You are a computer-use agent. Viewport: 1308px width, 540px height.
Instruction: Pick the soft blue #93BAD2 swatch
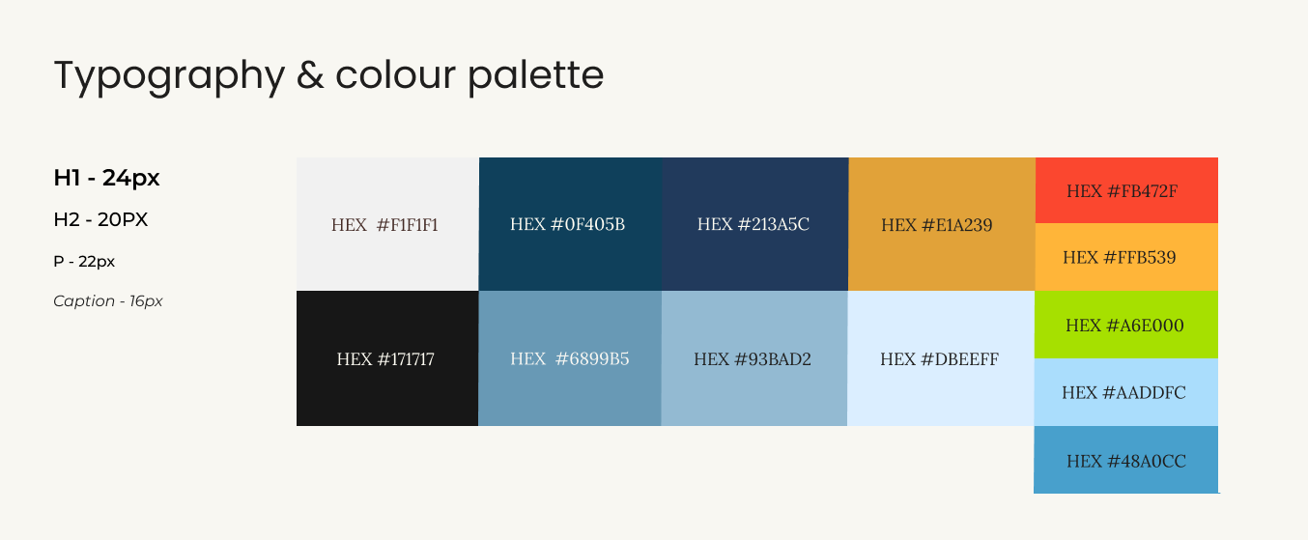coord(754,358)
